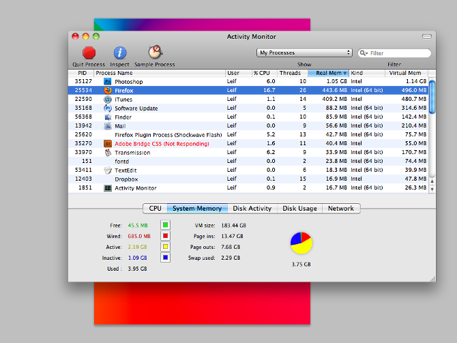457x343 pixels.
Task: Select the Photoshop process name
Action: (129, 82)
